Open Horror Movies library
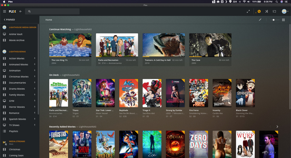This screenshot has width=291, height=158. [x=17, y=107]
